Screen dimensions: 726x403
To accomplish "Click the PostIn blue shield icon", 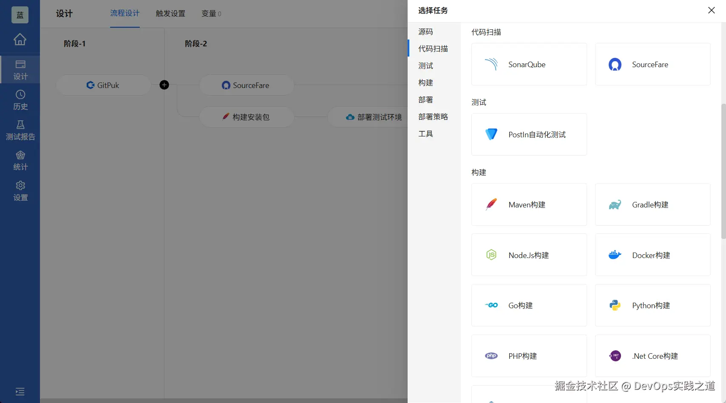I will pyautogui.click(x=491, y=134).
